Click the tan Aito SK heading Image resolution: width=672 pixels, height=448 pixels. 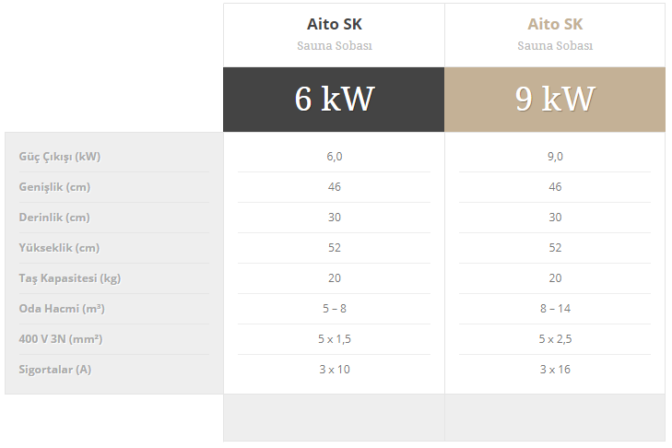[554, 24]
